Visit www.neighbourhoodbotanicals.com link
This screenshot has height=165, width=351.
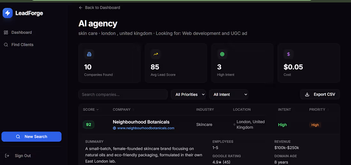(146, 128)
